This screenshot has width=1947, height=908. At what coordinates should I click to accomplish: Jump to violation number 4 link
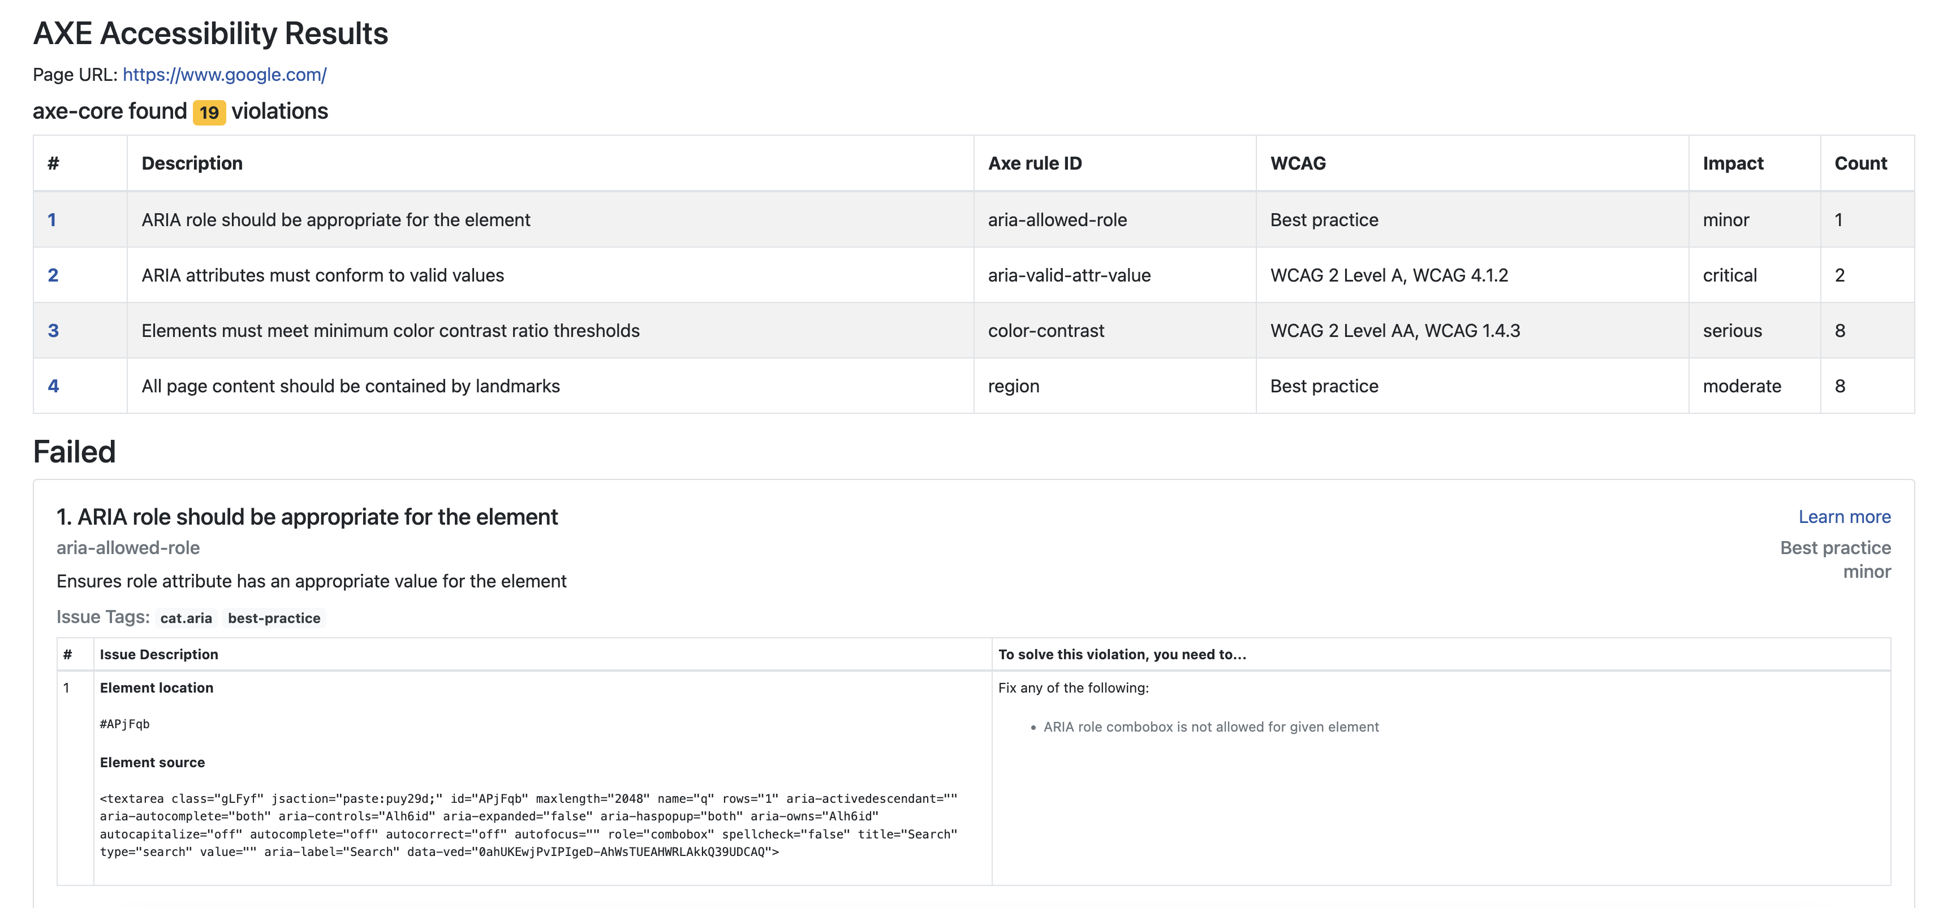[x=53, y=386]
